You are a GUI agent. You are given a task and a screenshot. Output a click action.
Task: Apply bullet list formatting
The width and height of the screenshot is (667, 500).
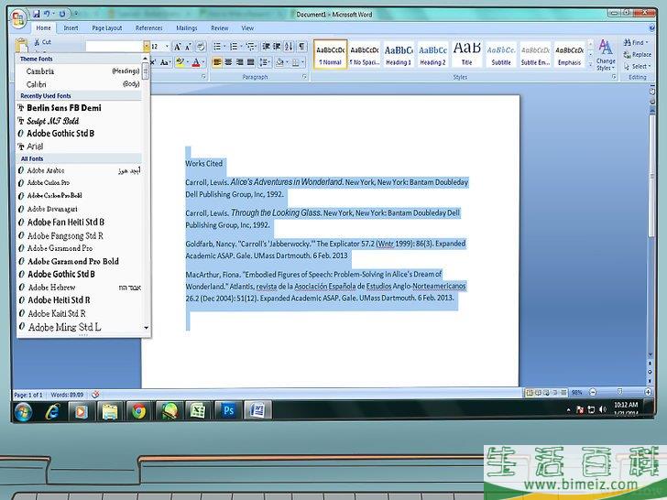pyautogui.click(x=217, y=47)
